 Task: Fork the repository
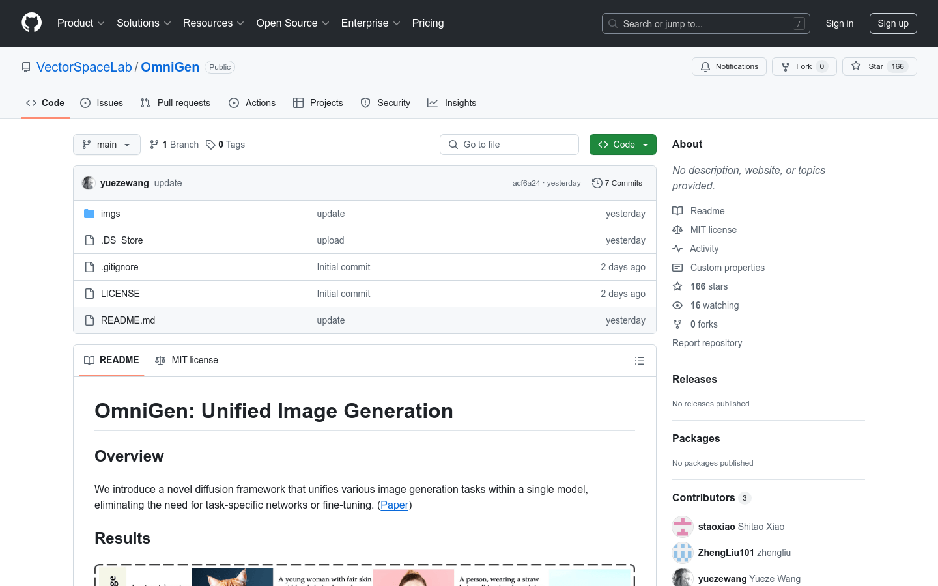[804, 66]
